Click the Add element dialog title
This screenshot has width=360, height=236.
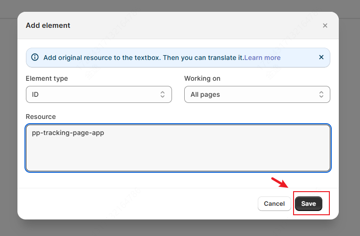[48, 25]
